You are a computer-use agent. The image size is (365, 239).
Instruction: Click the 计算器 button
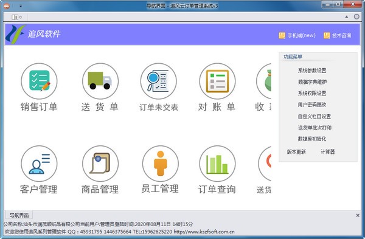coord(327,151)
